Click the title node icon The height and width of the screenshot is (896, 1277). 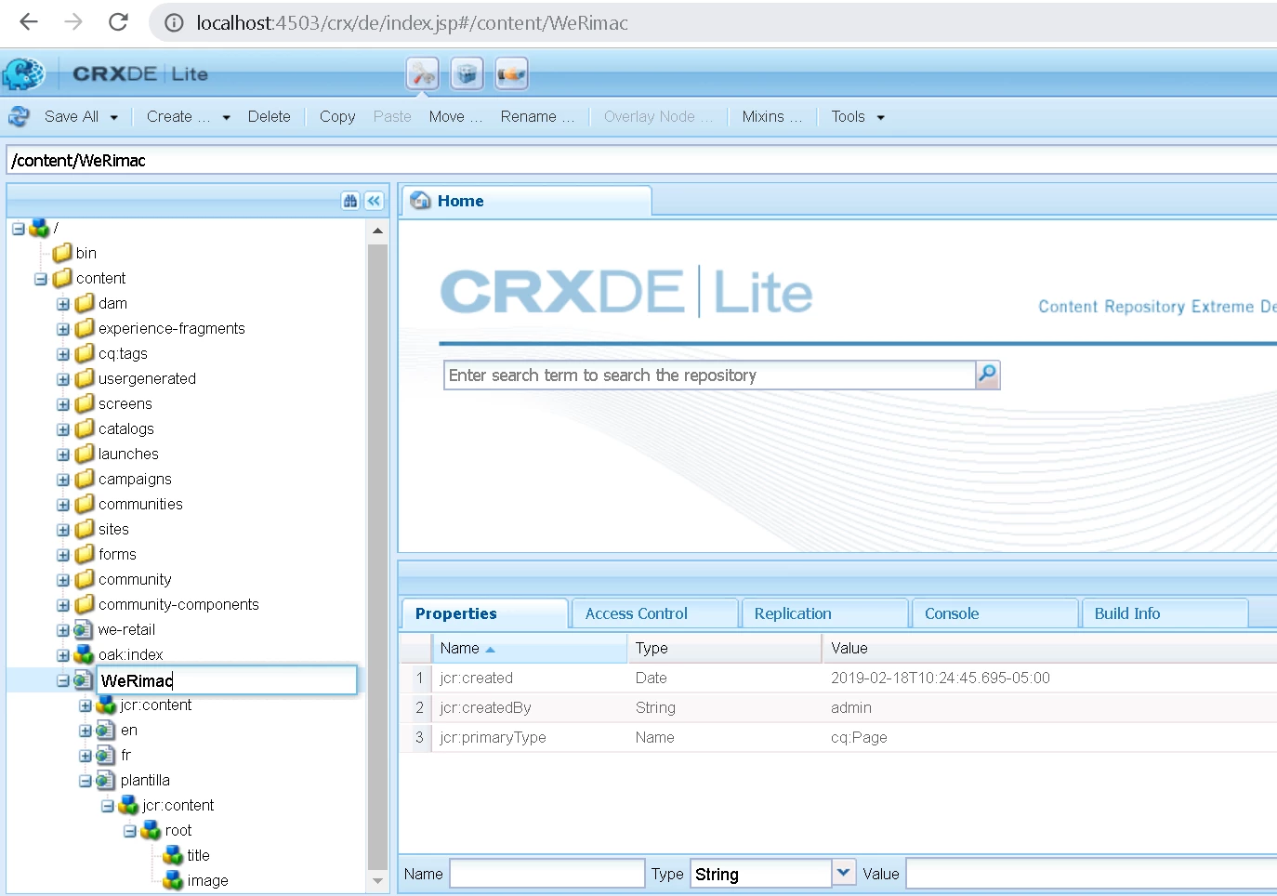click(173, 855)
